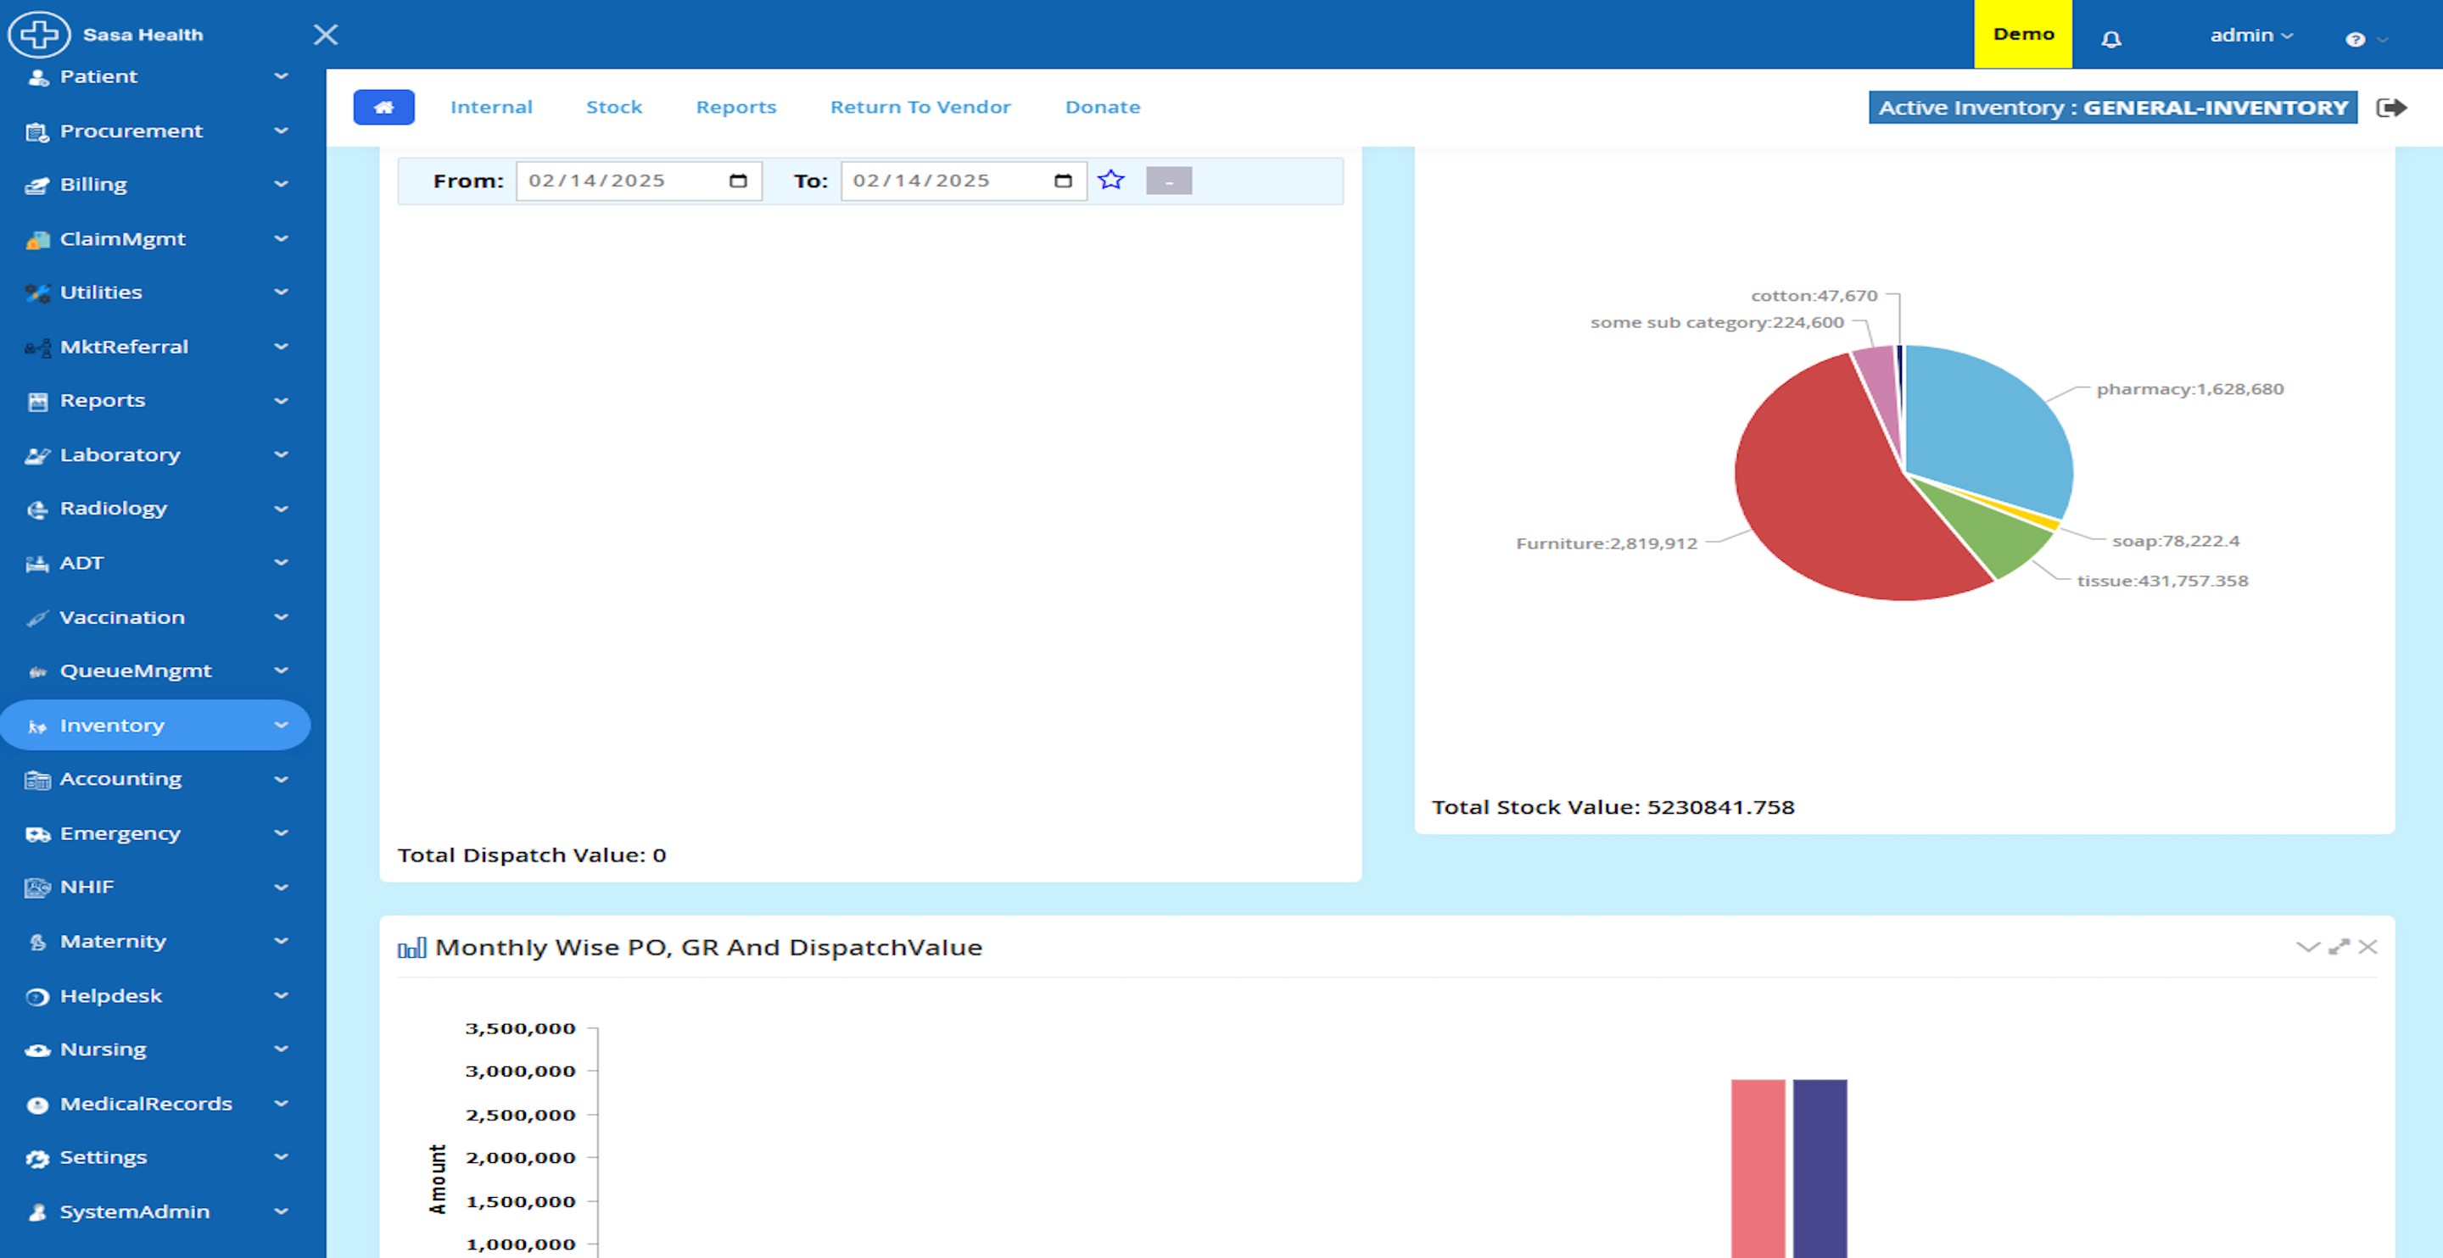Expand the QueueMngmt menu chevron
The width and height of the screenshot is (2443, 1258).
tap(282, 671)
